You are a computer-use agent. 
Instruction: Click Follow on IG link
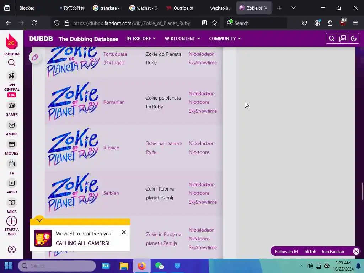(286, 251)
